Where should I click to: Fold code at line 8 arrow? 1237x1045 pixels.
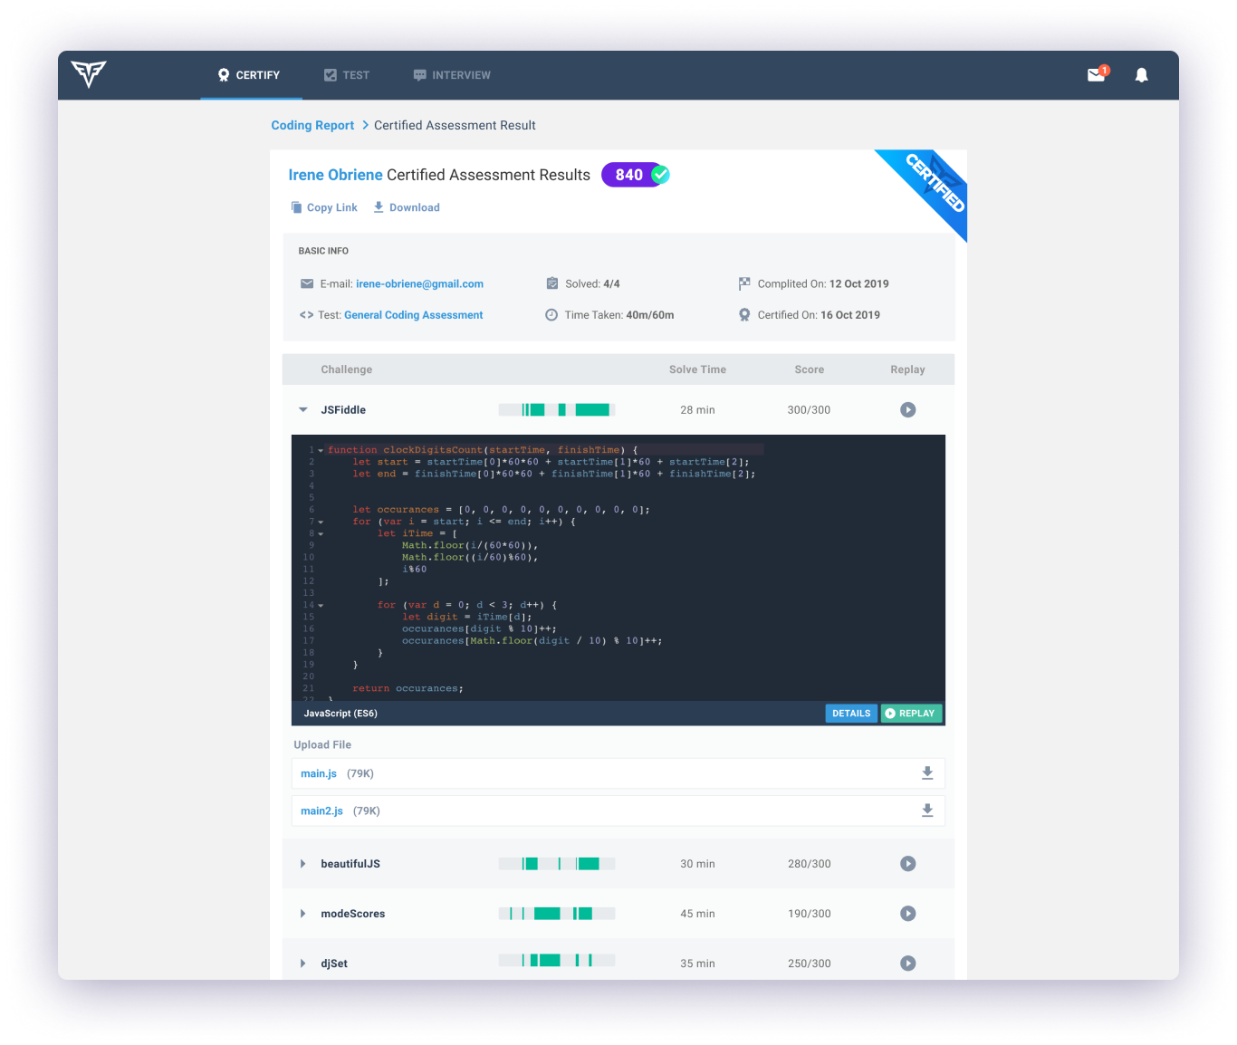321,533
